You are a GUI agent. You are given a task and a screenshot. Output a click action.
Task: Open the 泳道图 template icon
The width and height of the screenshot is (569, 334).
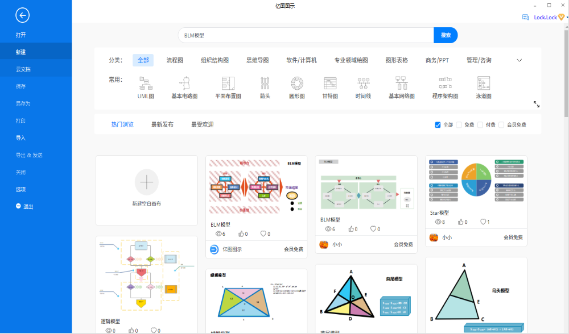click(483, 83)
